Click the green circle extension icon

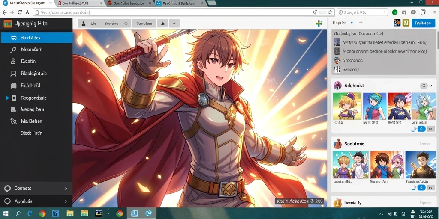click(x=395, y=12)
